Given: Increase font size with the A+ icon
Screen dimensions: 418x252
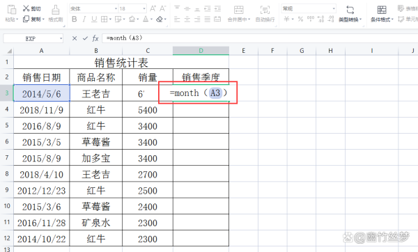Looking at the screenshot, I should click(x=153, y=8).
